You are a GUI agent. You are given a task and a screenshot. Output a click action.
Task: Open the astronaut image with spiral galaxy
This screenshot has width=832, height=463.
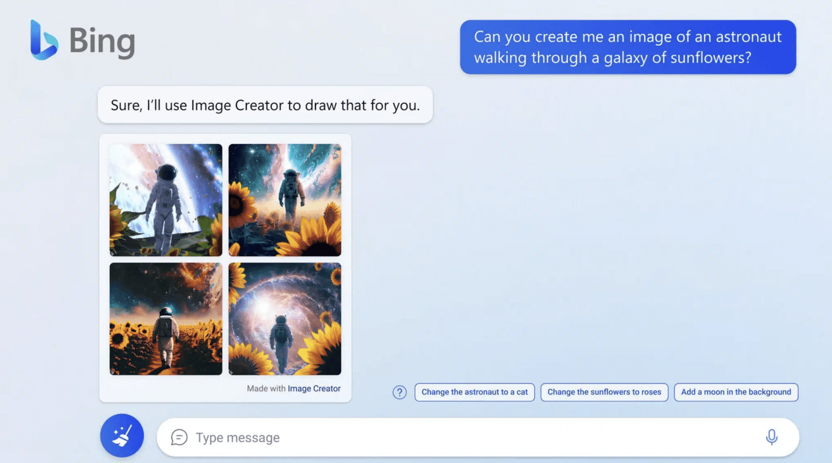[285, 319]
